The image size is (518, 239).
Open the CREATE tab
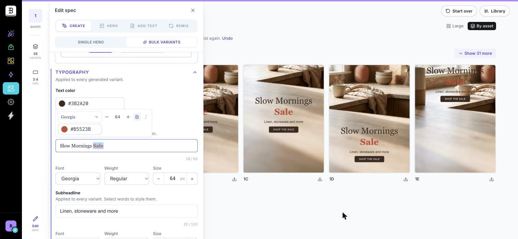(x=74, y=26)
